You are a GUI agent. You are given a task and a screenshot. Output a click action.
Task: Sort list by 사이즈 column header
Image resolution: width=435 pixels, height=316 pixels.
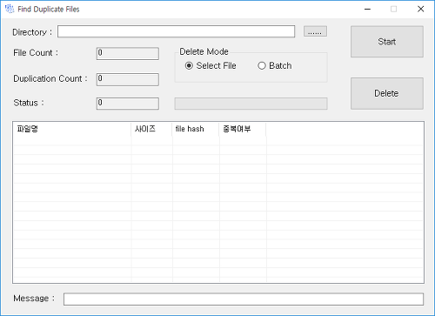pyautogui.click(x=151, y=129)
